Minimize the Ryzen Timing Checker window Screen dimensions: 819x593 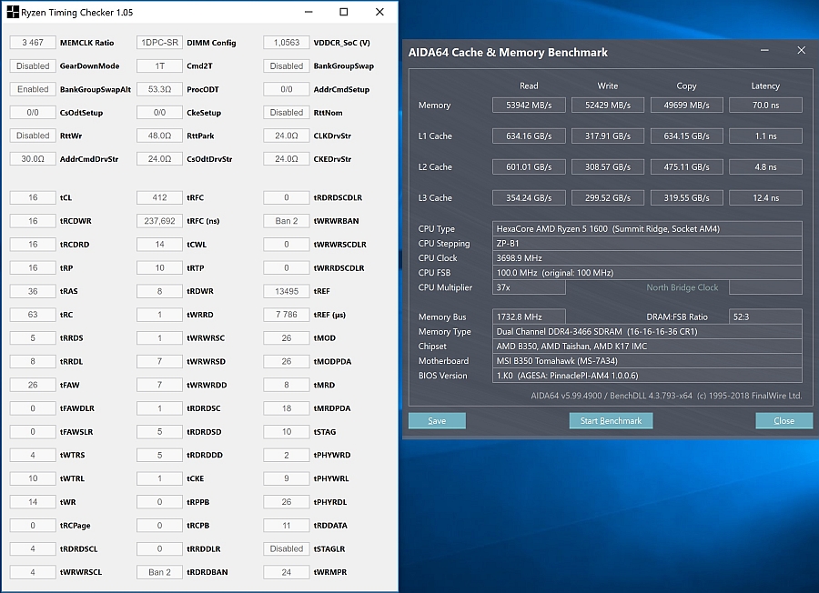click(308, 12)
